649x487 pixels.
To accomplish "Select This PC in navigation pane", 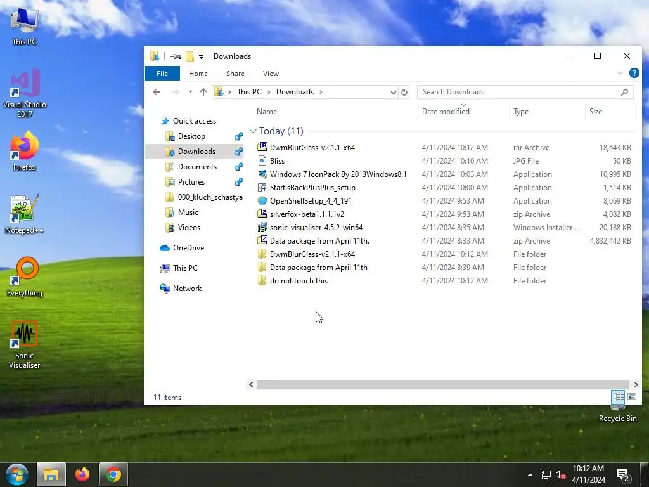I will coord(185,268).
